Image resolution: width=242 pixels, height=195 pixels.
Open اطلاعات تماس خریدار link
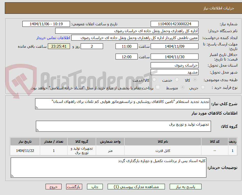(x=53, y=38)
